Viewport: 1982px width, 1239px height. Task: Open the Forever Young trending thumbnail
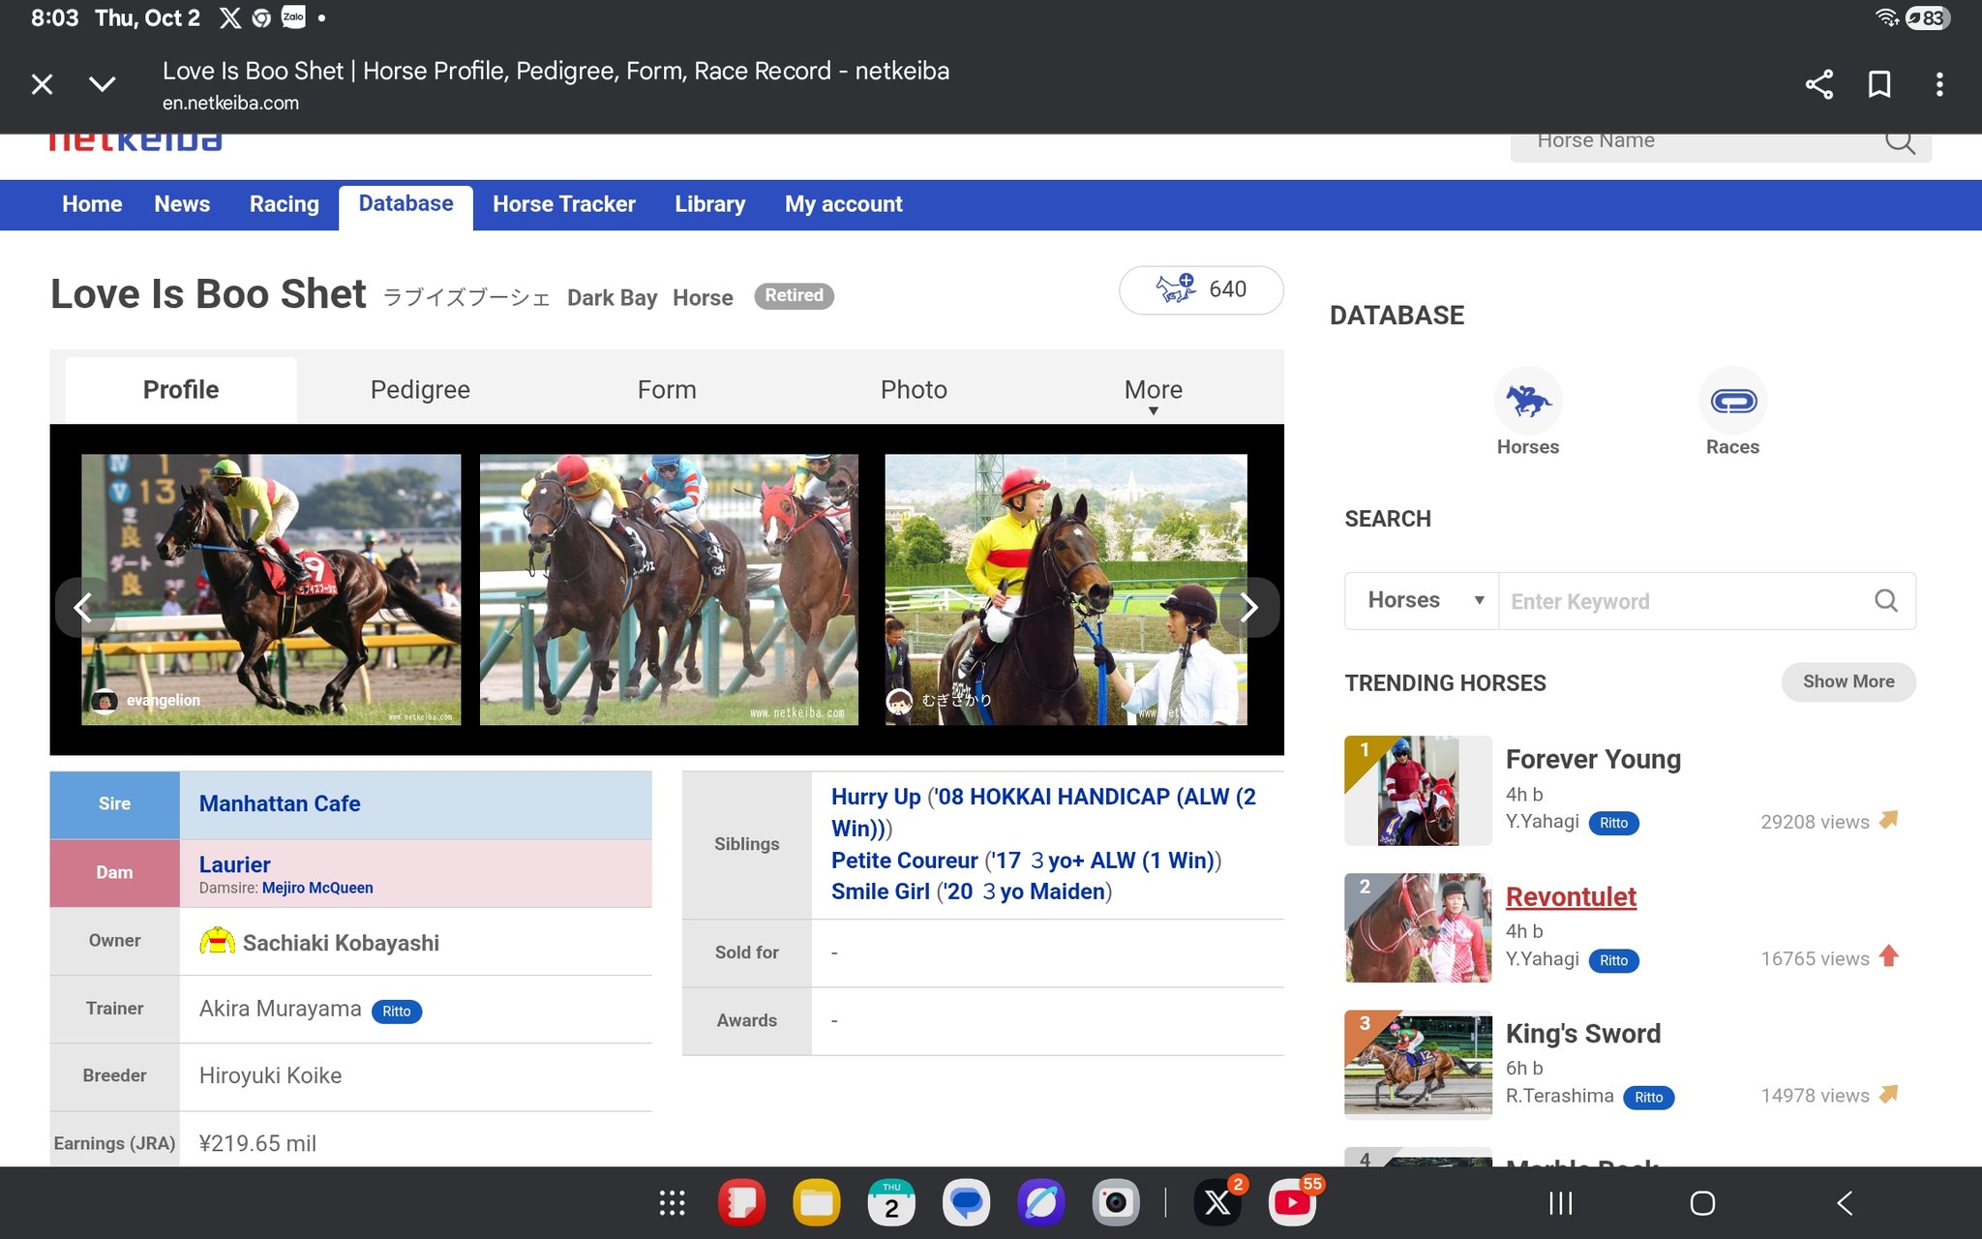[1417, 791]
